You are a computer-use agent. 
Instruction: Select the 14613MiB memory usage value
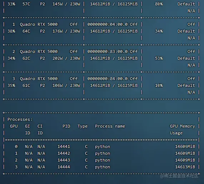[x=185, y=167]
